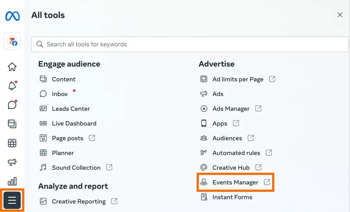Select the Content posts icon in sidebar

[x=12, y=124]
